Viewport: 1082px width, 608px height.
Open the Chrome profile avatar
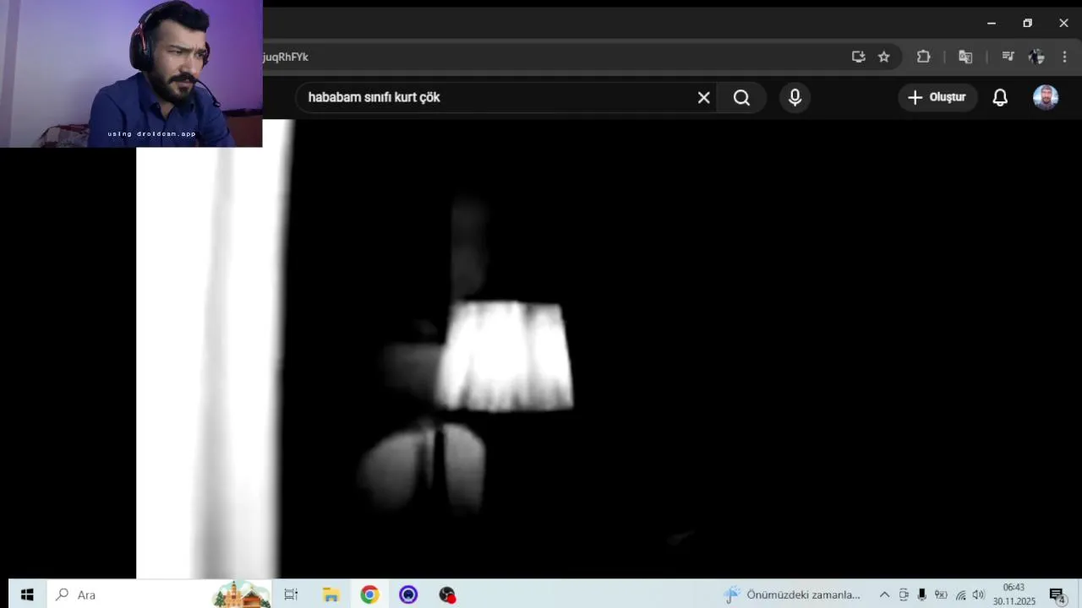(1036, 57)
